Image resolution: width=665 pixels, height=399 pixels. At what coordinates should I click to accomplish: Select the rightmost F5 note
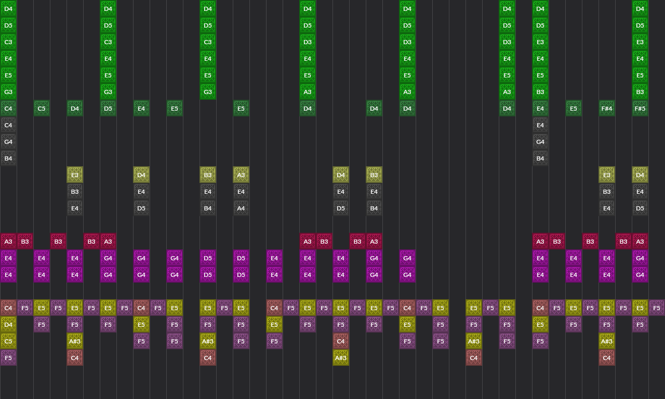(657, 308)
